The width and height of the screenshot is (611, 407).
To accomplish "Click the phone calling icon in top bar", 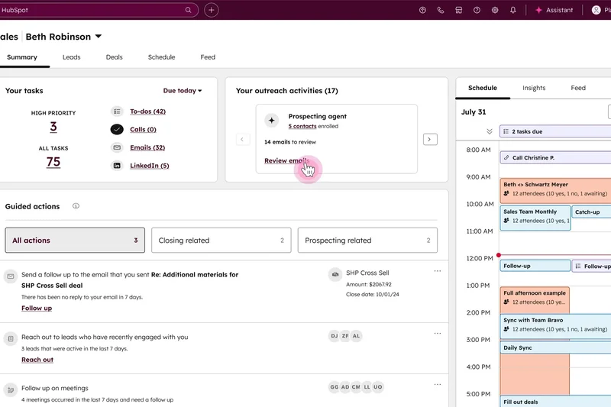I will pyautogui.click(x=441, y=11).
